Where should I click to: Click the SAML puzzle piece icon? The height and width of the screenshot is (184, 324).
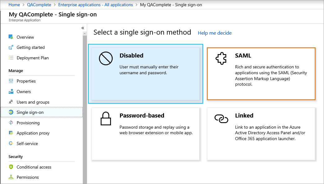pyautogui.click(x=221, y=58)
